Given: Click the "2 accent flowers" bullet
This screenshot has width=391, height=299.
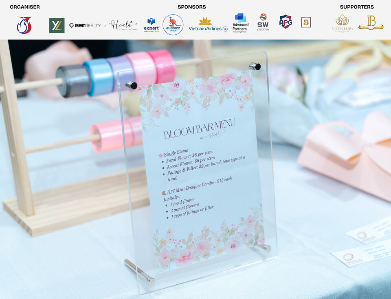Looking at the screenshot, I should (185, 208).
